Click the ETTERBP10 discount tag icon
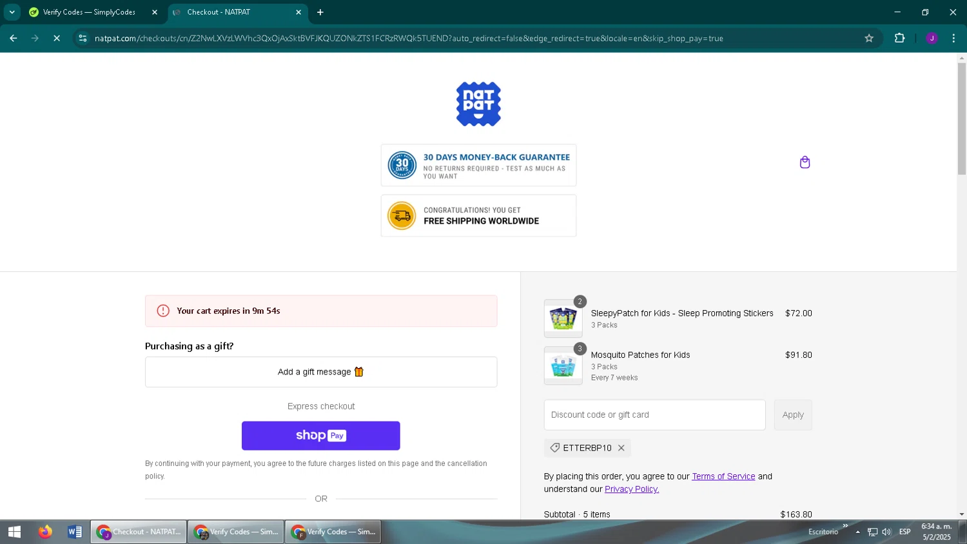 [554, 447]
